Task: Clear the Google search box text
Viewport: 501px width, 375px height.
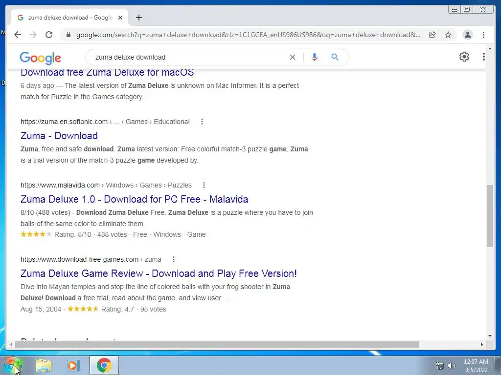Action: point(293,57)
